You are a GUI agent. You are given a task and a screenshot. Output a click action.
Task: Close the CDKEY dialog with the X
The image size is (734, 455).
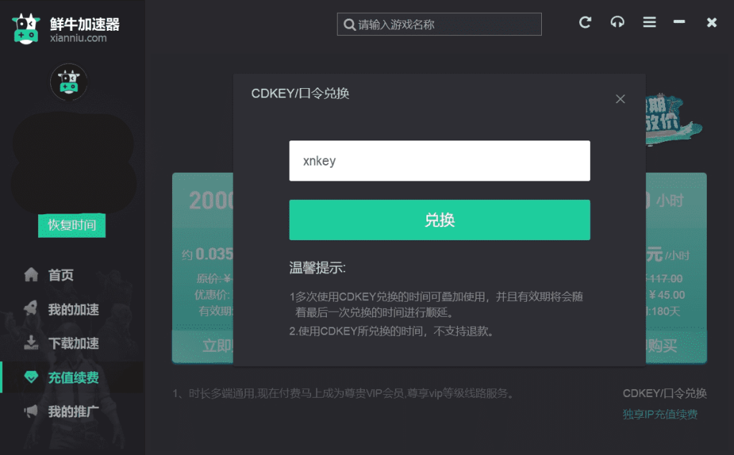621,99
